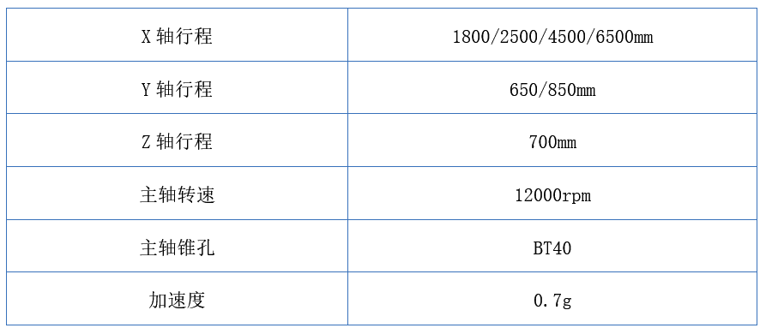This screenshot has height=334, width=766.
Task: Click the letter Y in Y轴行程
Action: (146, 90)
